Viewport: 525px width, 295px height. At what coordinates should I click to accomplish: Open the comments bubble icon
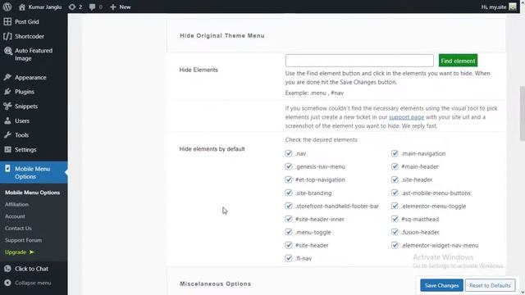point(92,7)
